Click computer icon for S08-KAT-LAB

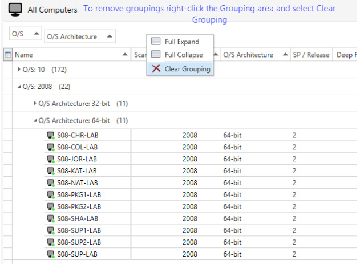(51, 171)
